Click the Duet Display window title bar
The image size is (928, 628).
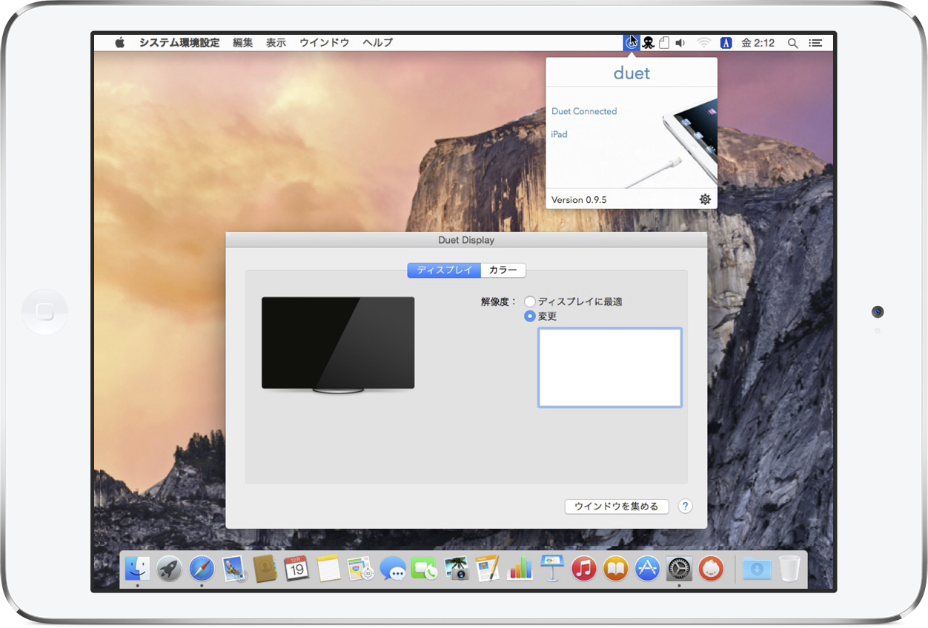(466, 240)
